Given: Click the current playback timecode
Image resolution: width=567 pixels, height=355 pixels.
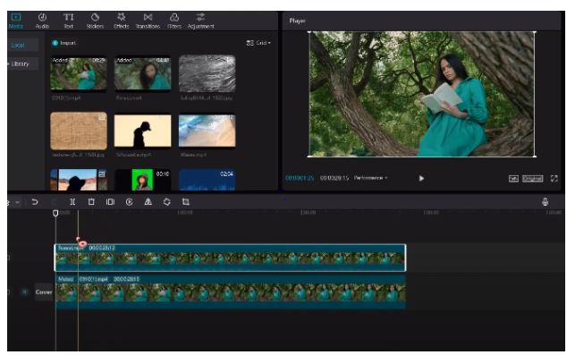Looking at the screenshot, I should click(300, 178).
